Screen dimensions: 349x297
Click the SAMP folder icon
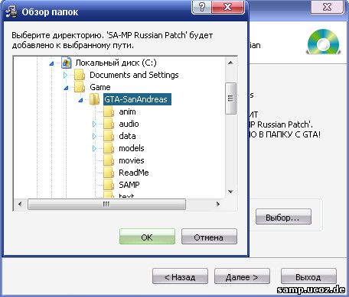[x=109, y=185]
